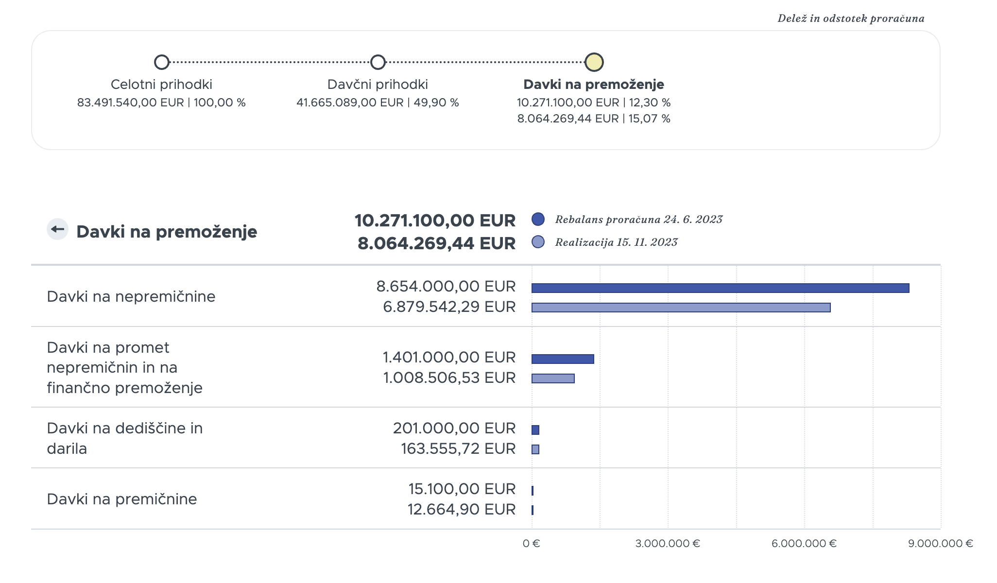
Task: Click the 8.654.000,00 EUR amount
Action: click(x=446, y=287)
